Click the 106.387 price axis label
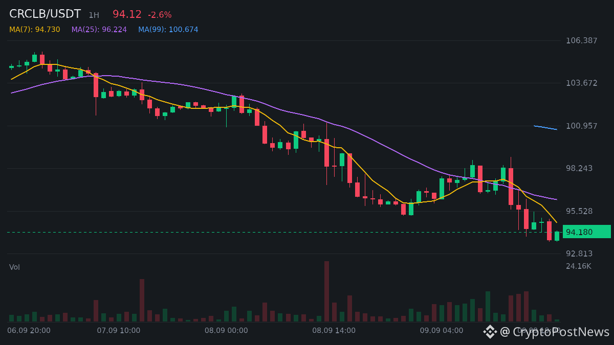The image size is (614, 345). point(581,40)
